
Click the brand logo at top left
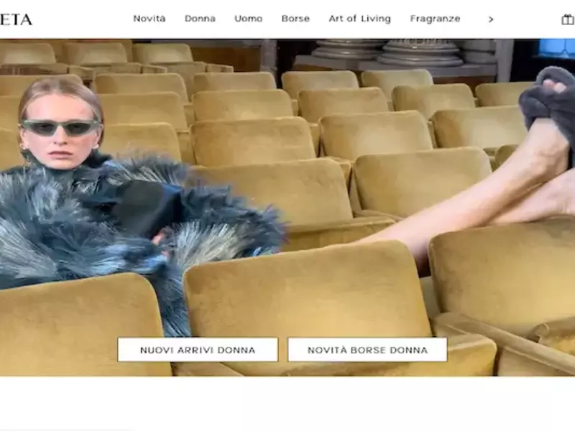16,19
